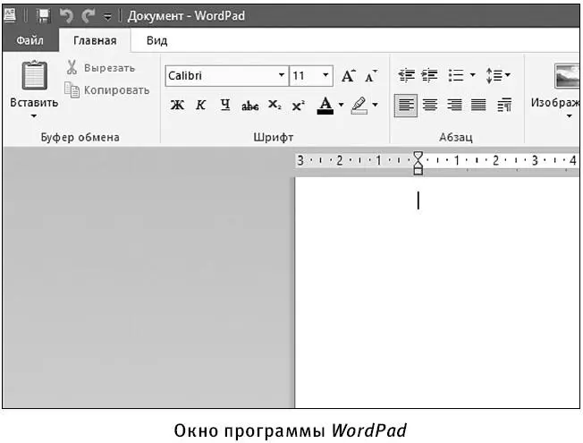Open the paragraph settings dialog icon

504,106
